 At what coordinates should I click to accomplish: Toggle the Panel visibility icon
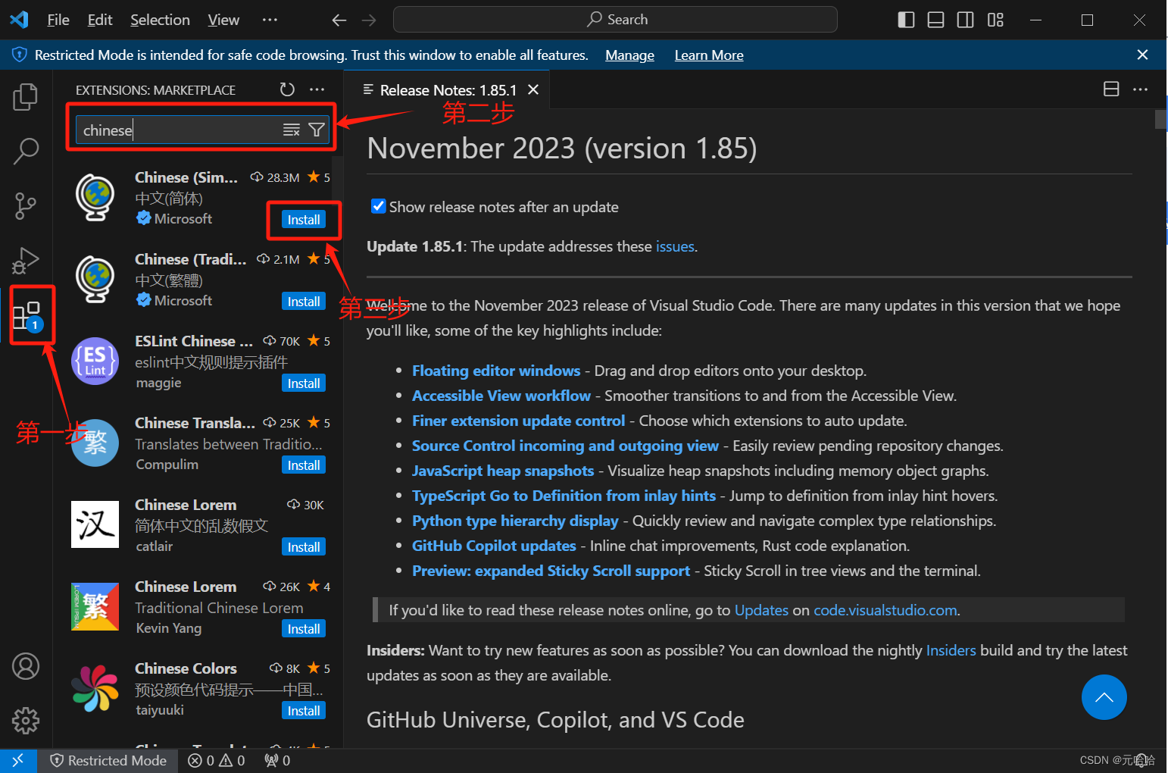935,20
